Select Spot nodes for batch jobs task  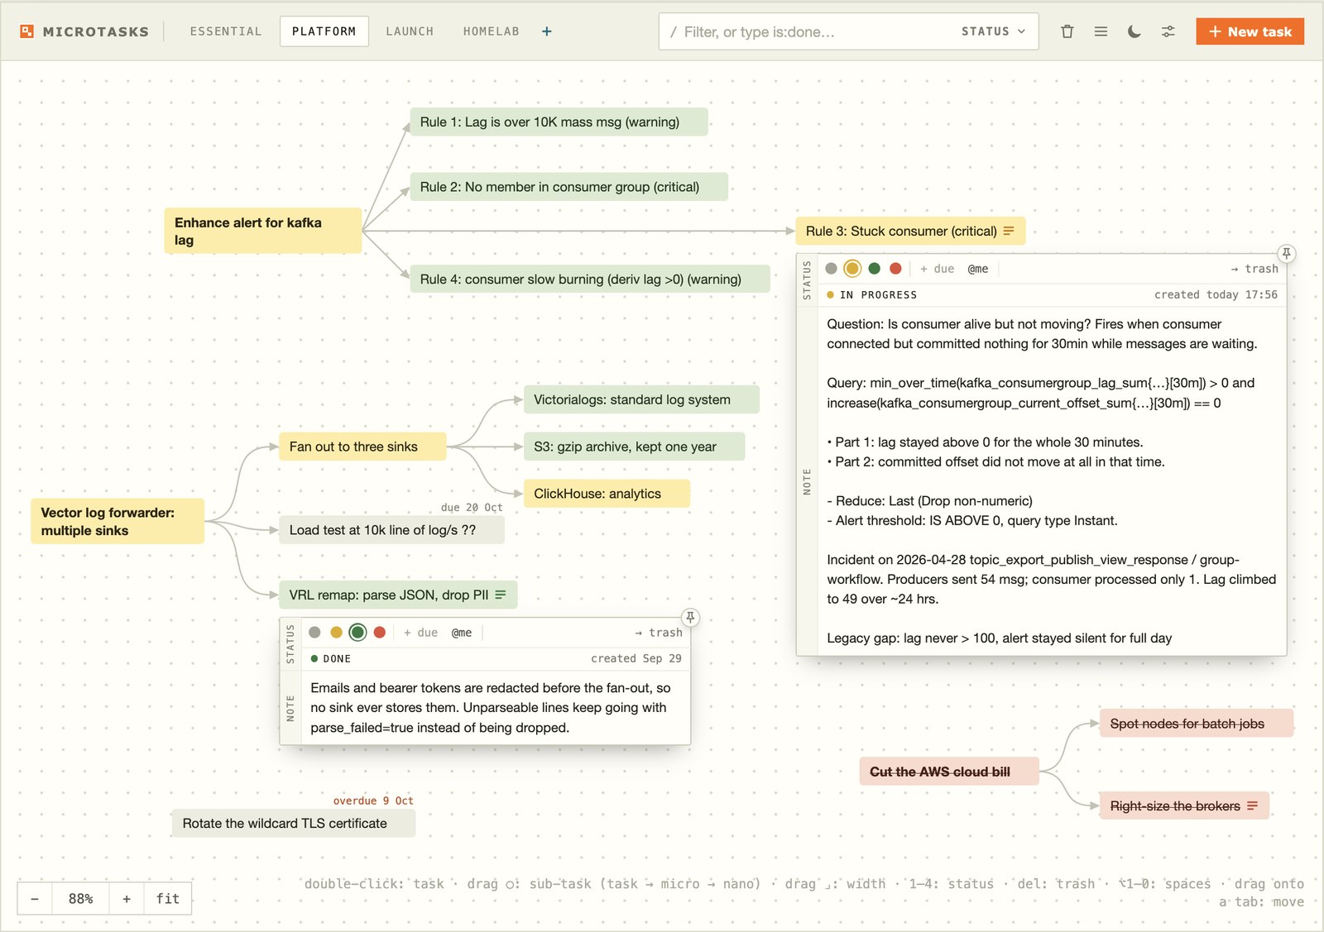coord(1196,724)
